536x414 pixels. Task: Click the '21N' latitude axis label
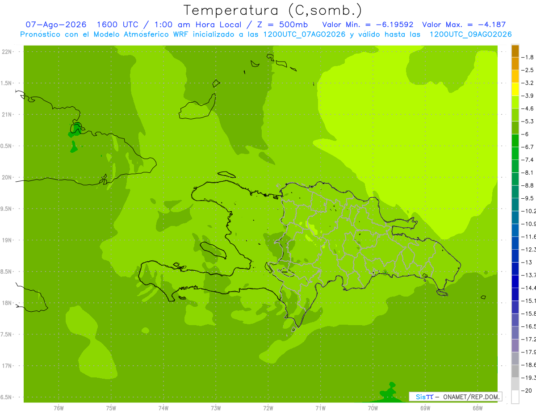pos(7,115)
